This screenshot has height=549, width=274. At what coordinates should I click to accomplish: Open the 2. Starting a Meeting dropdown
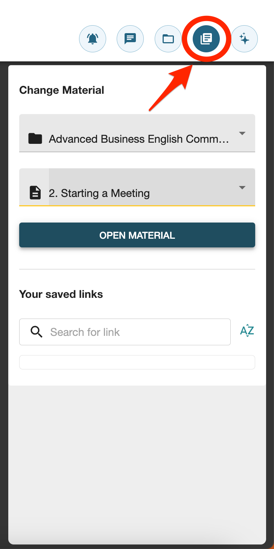click(137, 187)
